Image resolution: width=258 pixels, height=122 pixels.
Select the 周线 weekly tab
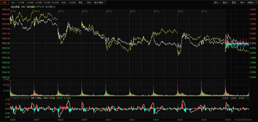click(x=81, y=3)
